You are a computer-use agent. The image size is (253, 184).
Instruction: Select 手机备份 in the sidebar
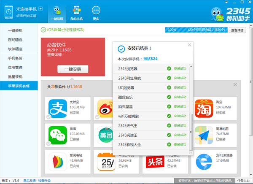click(15, 58)
